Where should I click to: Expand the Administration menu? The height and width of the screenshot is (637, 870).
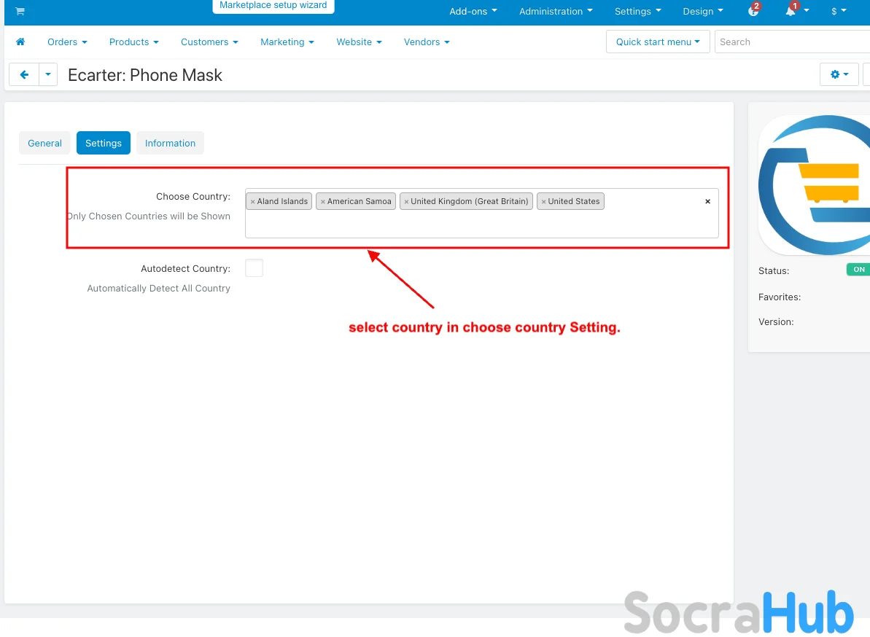pyautogui.click(x=556, y=11)
